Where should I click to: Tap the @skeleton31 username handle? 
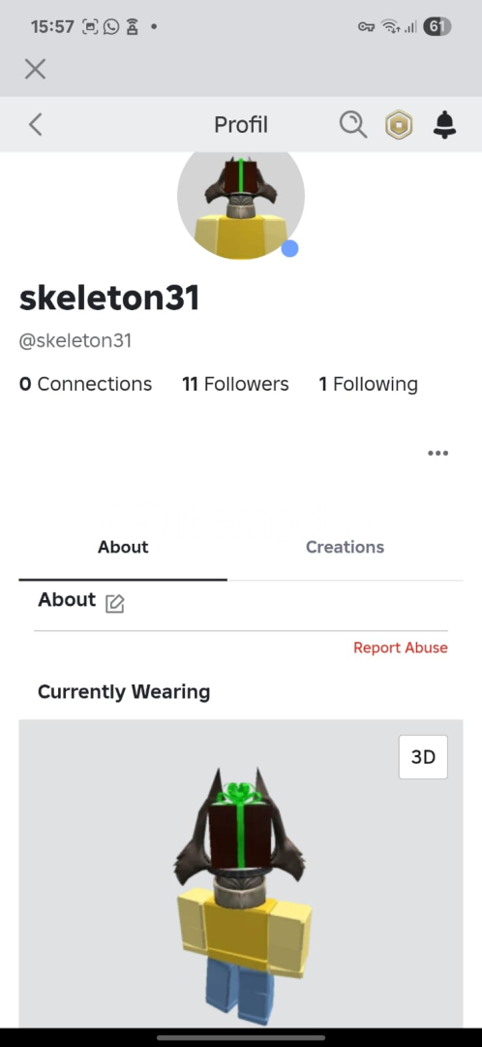tap(75, 340)
